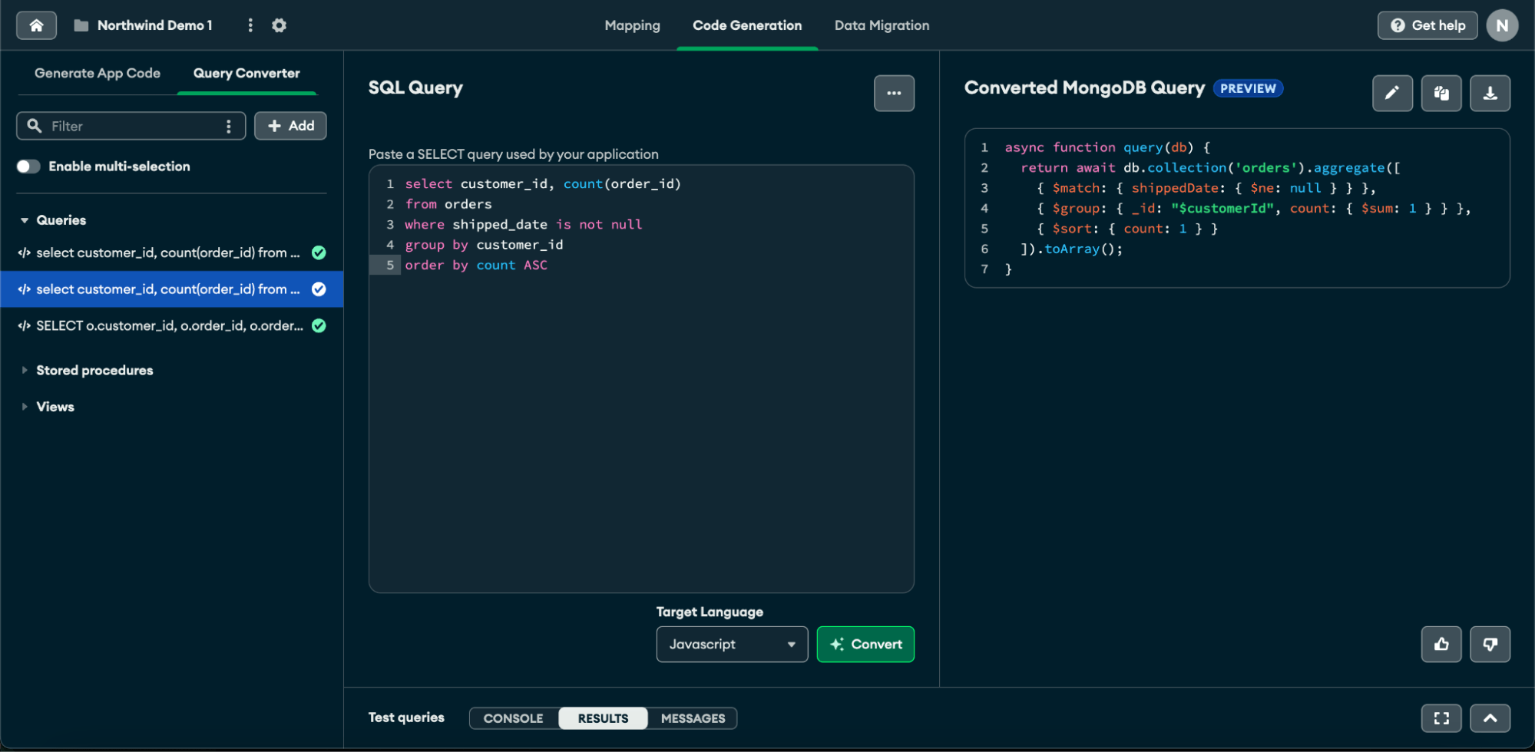Click green check on SELECT o.customer_id query
1535x752 pixels.
[319, 326]
